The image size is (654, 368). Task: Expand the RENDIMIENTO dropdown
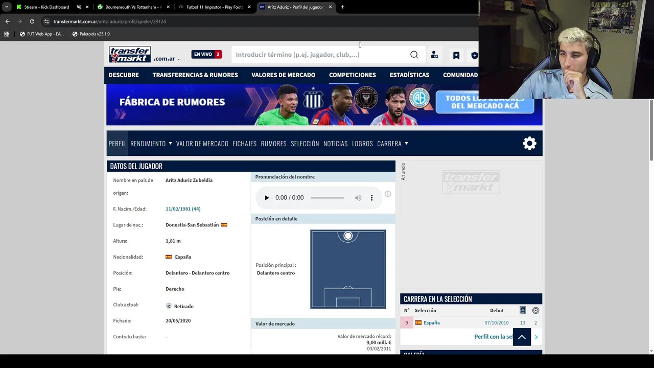tap(151, 144)
